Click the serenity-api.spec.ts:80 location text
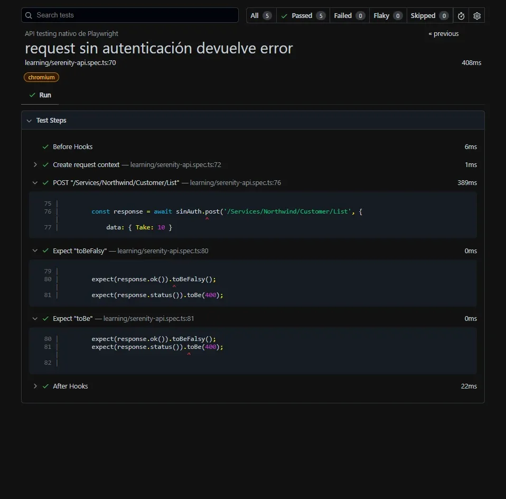The width and height of the screenshot is (506, 499). 163,251
